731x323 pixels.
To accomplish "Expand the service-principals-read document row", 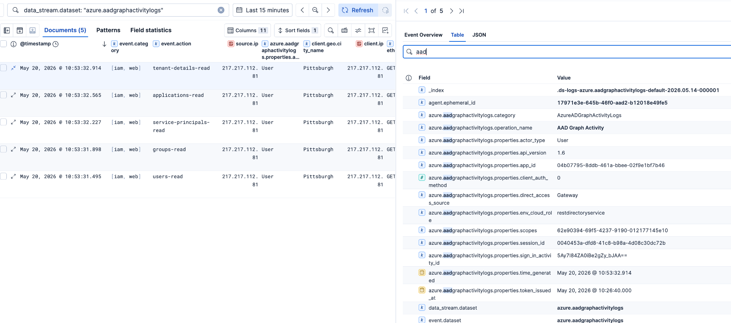I will 13,122.
